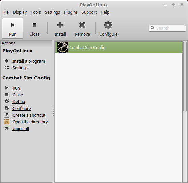
Task: Focus the Search input field
Action: (x=167, y=28)
